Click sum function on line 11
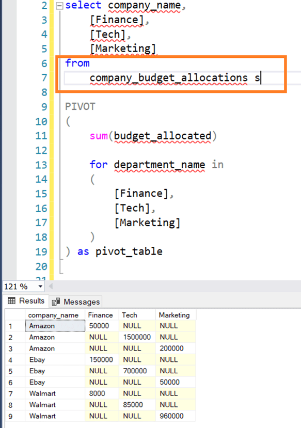This screenshot has width=301, height=428. point(99,136)
